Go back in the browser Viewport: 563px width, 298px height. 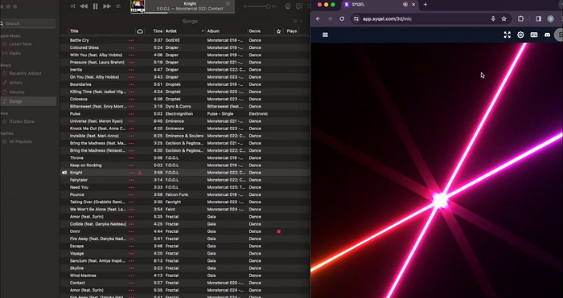click(318, 19)
